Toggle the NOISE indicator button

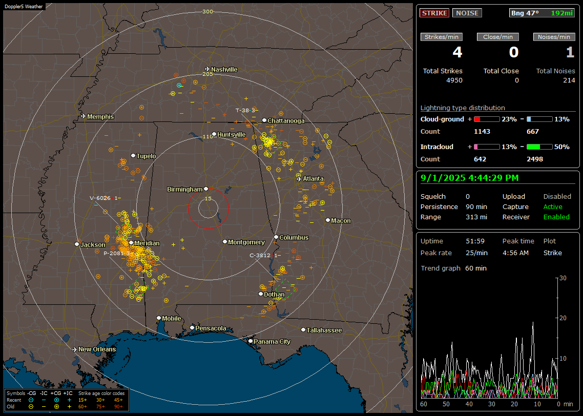(467, 13)
